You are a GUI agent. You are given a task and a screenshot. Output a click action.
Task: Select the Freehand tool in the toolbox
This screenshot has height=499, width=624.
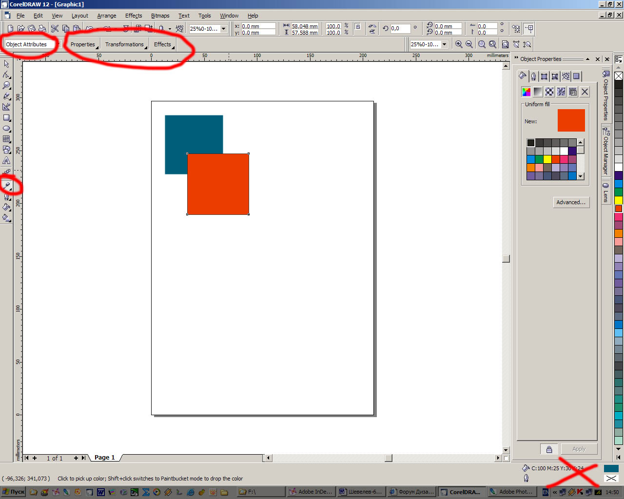[x=6, y=96]
